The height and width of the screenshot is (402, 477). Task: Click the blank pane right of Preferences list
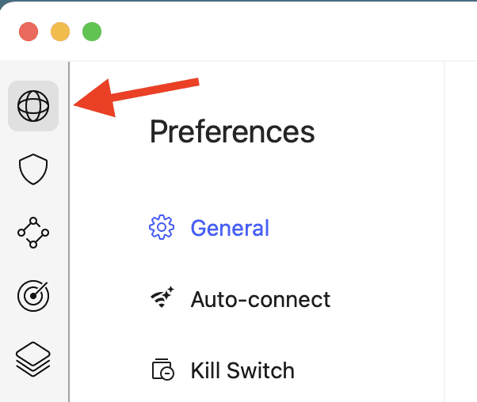click(460, 237)
